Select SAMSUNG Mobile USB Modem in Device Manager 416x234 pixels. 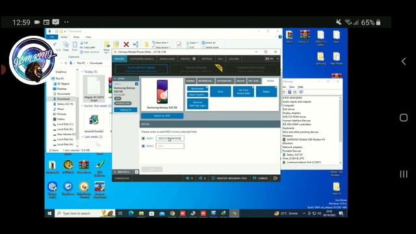click(x=305, y=139)
